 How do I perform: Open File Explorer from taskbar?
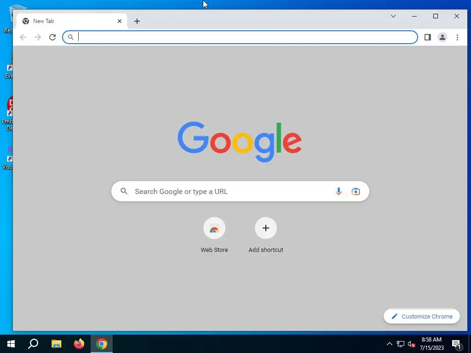tap(56, 344)
